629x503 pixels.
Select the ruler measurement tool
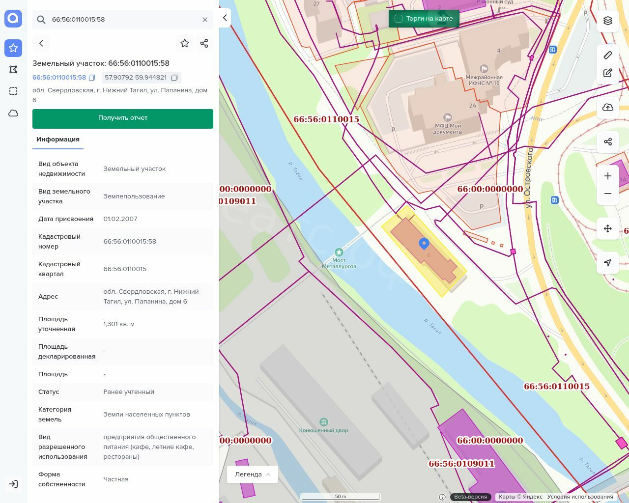click(x=608, y=55)
